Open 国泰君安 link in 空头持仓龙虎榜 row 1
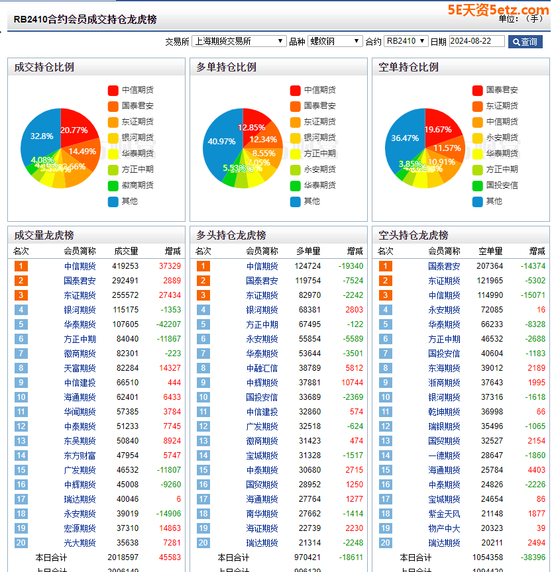The height and width of the screenshot is (572, 552). pos(444,266)
